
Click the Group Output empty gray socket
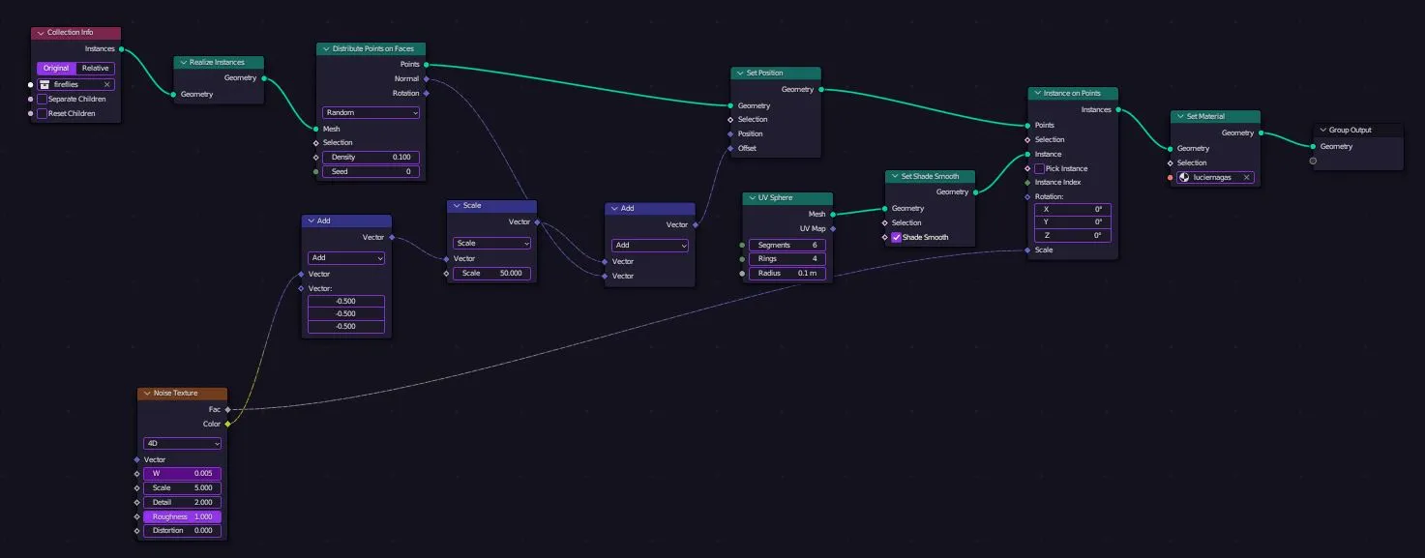pyautogui.click(x=1313, y=161)
